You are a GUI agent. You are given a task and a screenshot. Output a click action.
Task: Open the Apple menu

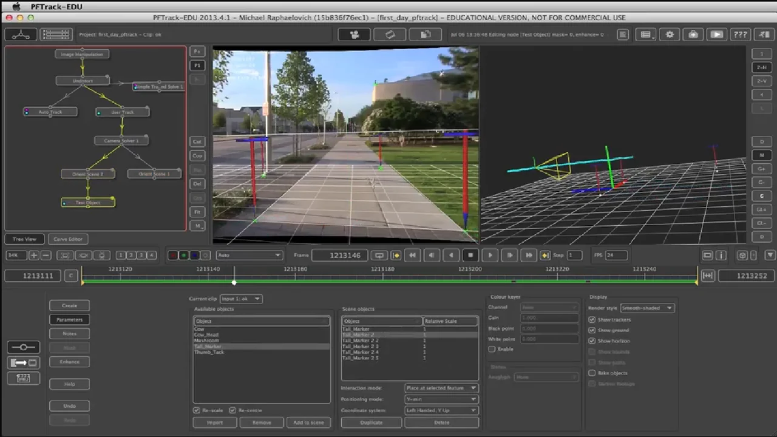pos(16,7)
